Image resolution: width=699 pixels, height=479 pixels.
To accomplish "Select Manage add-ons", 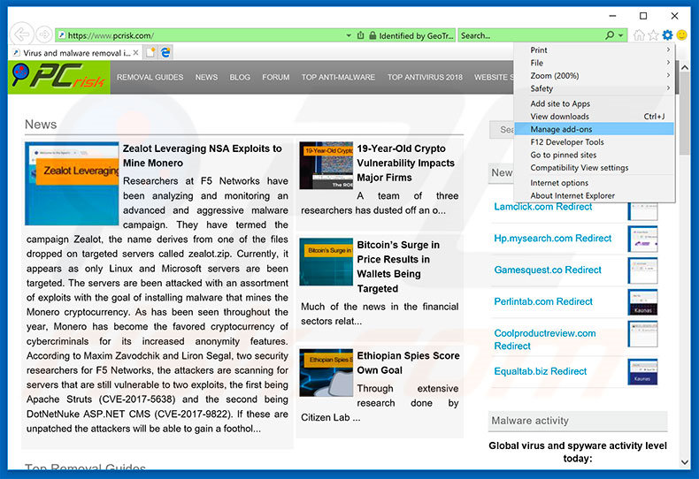I will click(594, 130).
